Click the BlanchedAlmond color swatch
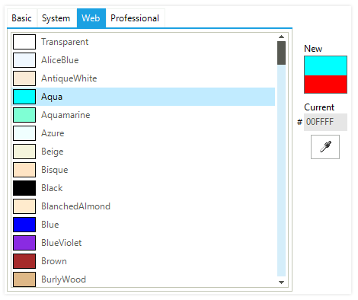The width and height of the screenshot is (358, 300). (24, 206)
